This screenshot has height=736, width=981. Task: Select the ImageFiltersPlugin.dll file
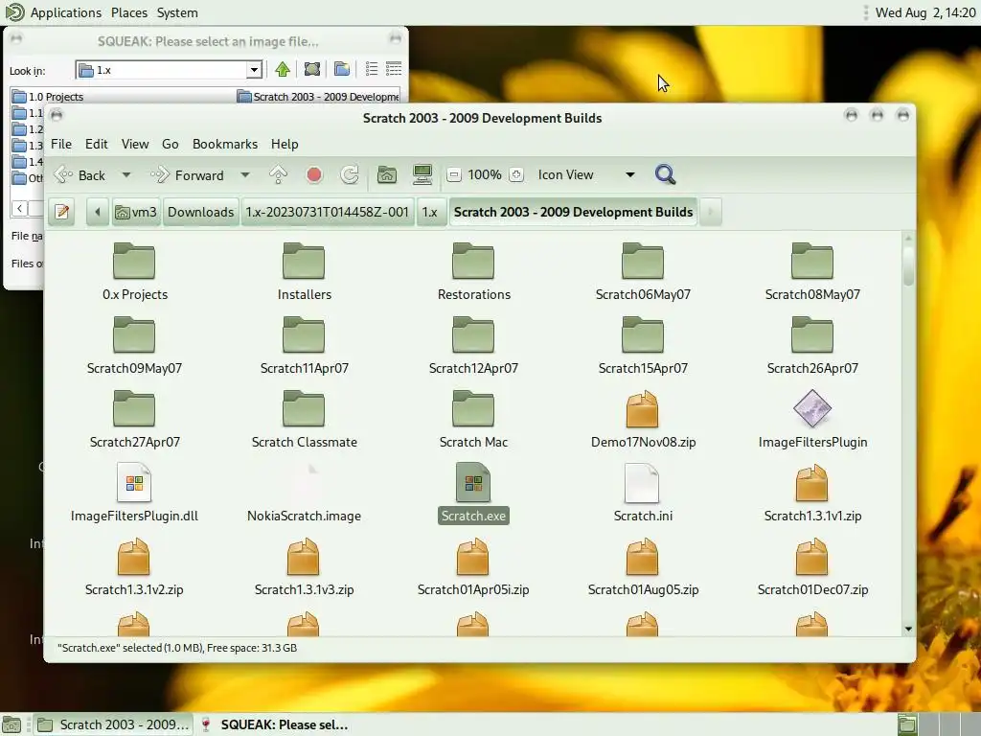point(134,493)
